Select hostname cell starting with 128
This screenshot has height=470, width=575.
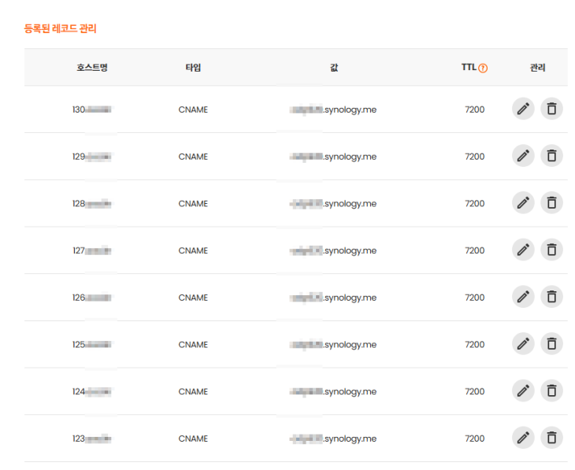coord(92,203)
